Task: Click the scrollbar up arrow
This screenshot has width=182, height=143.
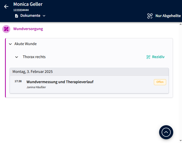Action: coord(180,24)
